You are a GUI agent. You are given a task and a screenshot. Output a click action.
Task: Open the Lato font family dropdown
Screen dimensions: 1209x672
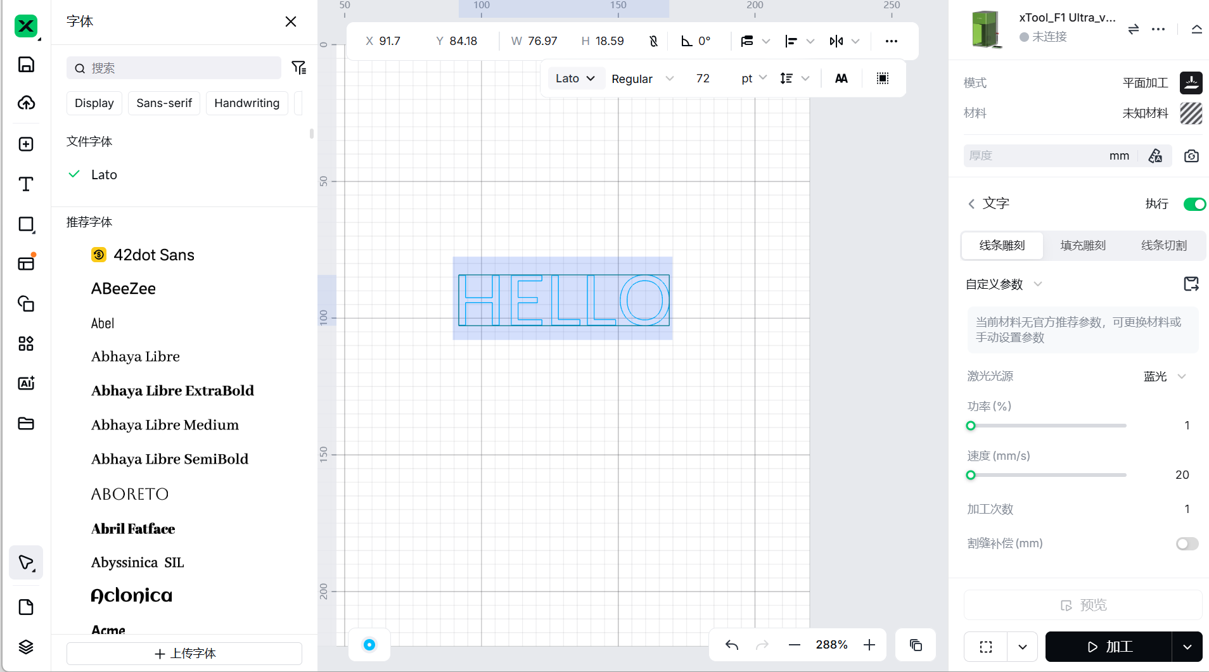[575, 79]
